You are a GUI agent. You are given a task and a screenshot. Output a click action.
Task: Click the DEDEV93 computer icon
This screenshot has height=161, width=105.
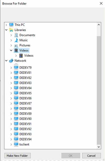[16, 134]
